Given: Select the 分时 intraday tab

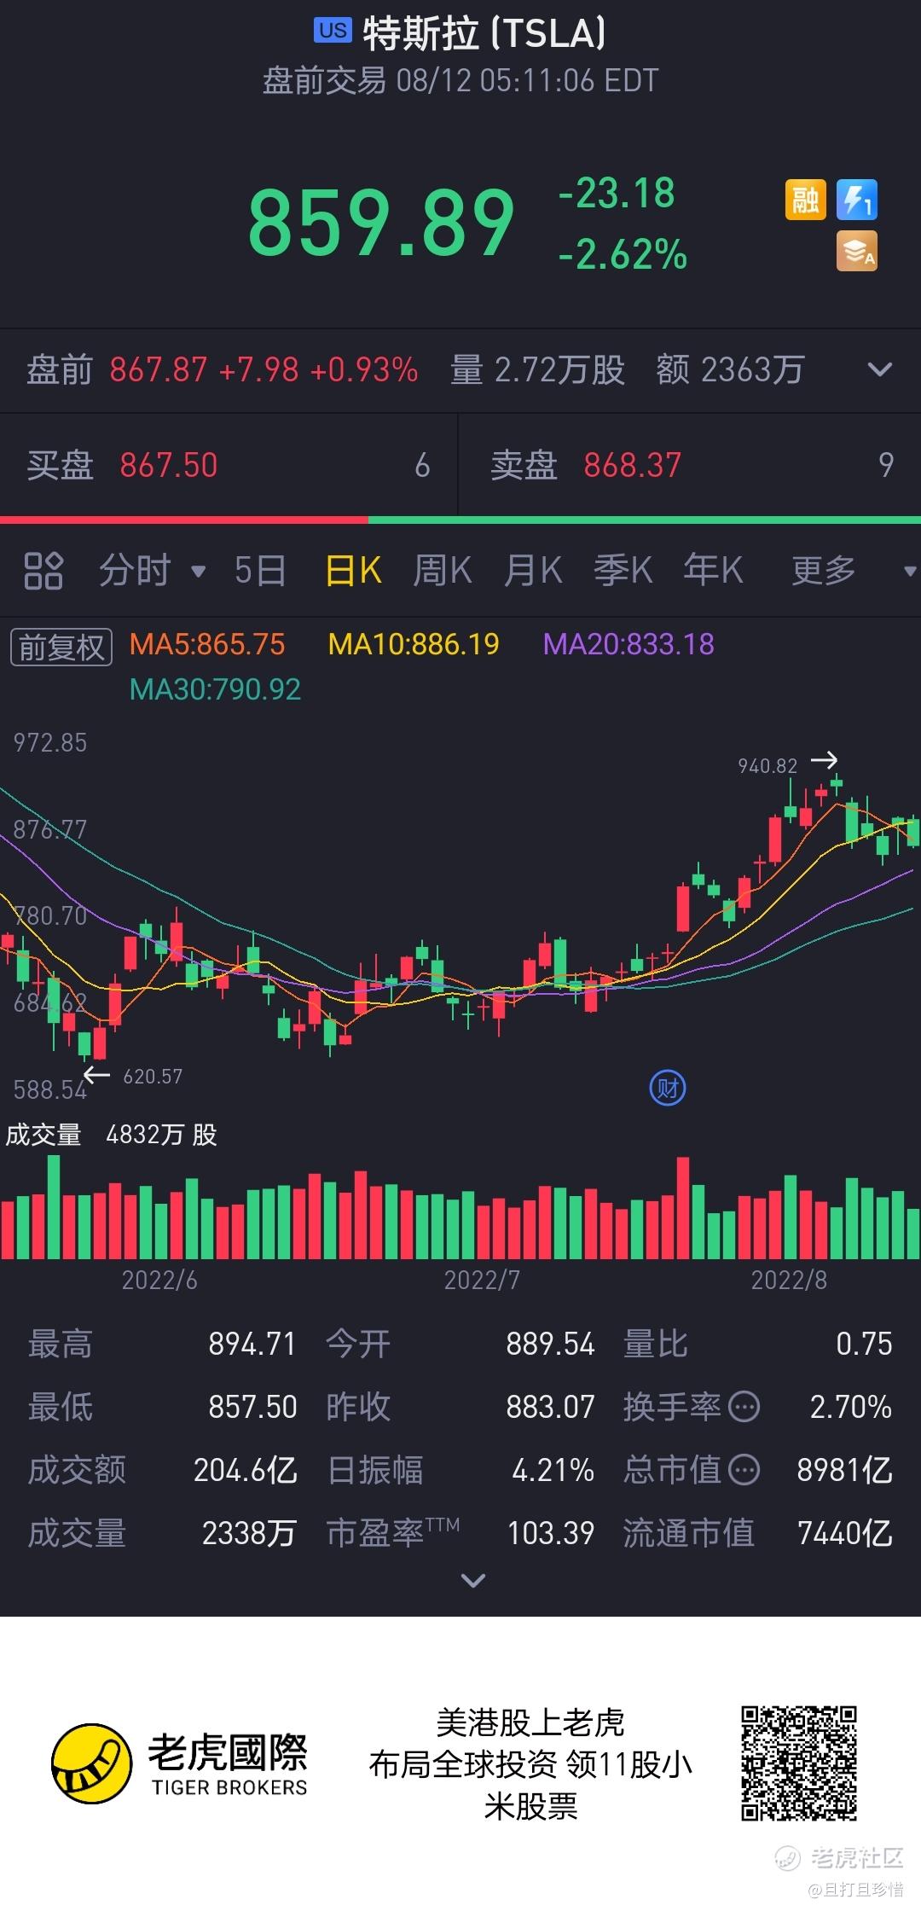Looking at the screenshot, I should (136, 571).
